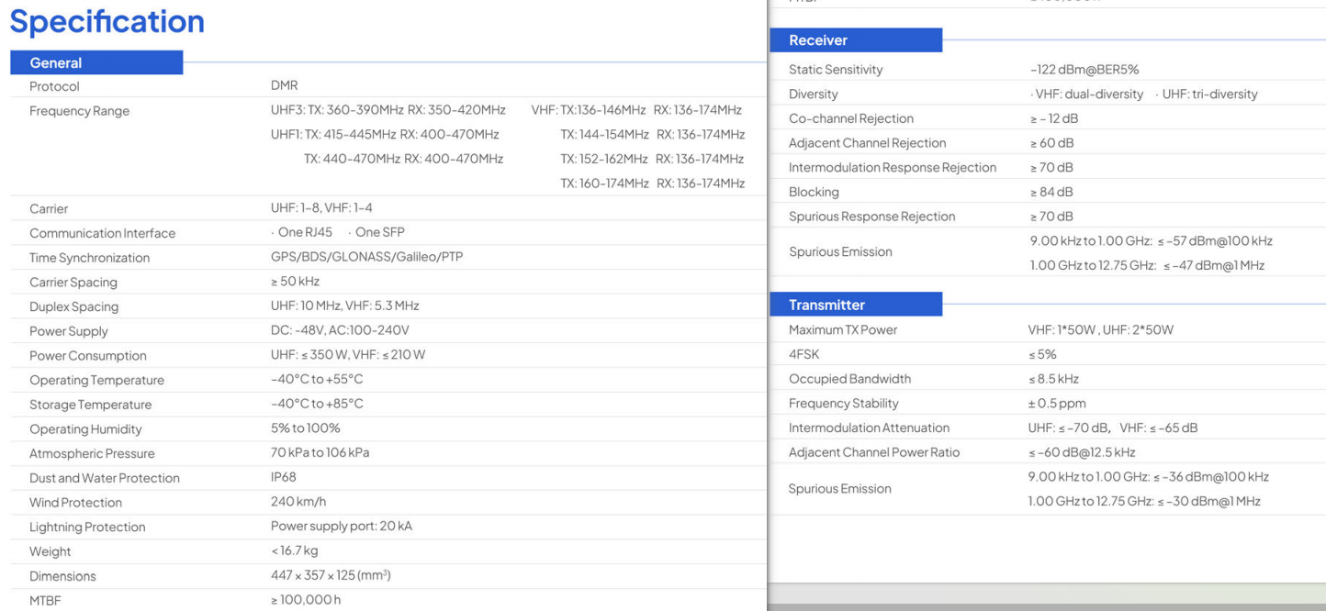Screen dimensions: 1326x611
Task: Click the One RJ45 interface text
Action: 305,232
